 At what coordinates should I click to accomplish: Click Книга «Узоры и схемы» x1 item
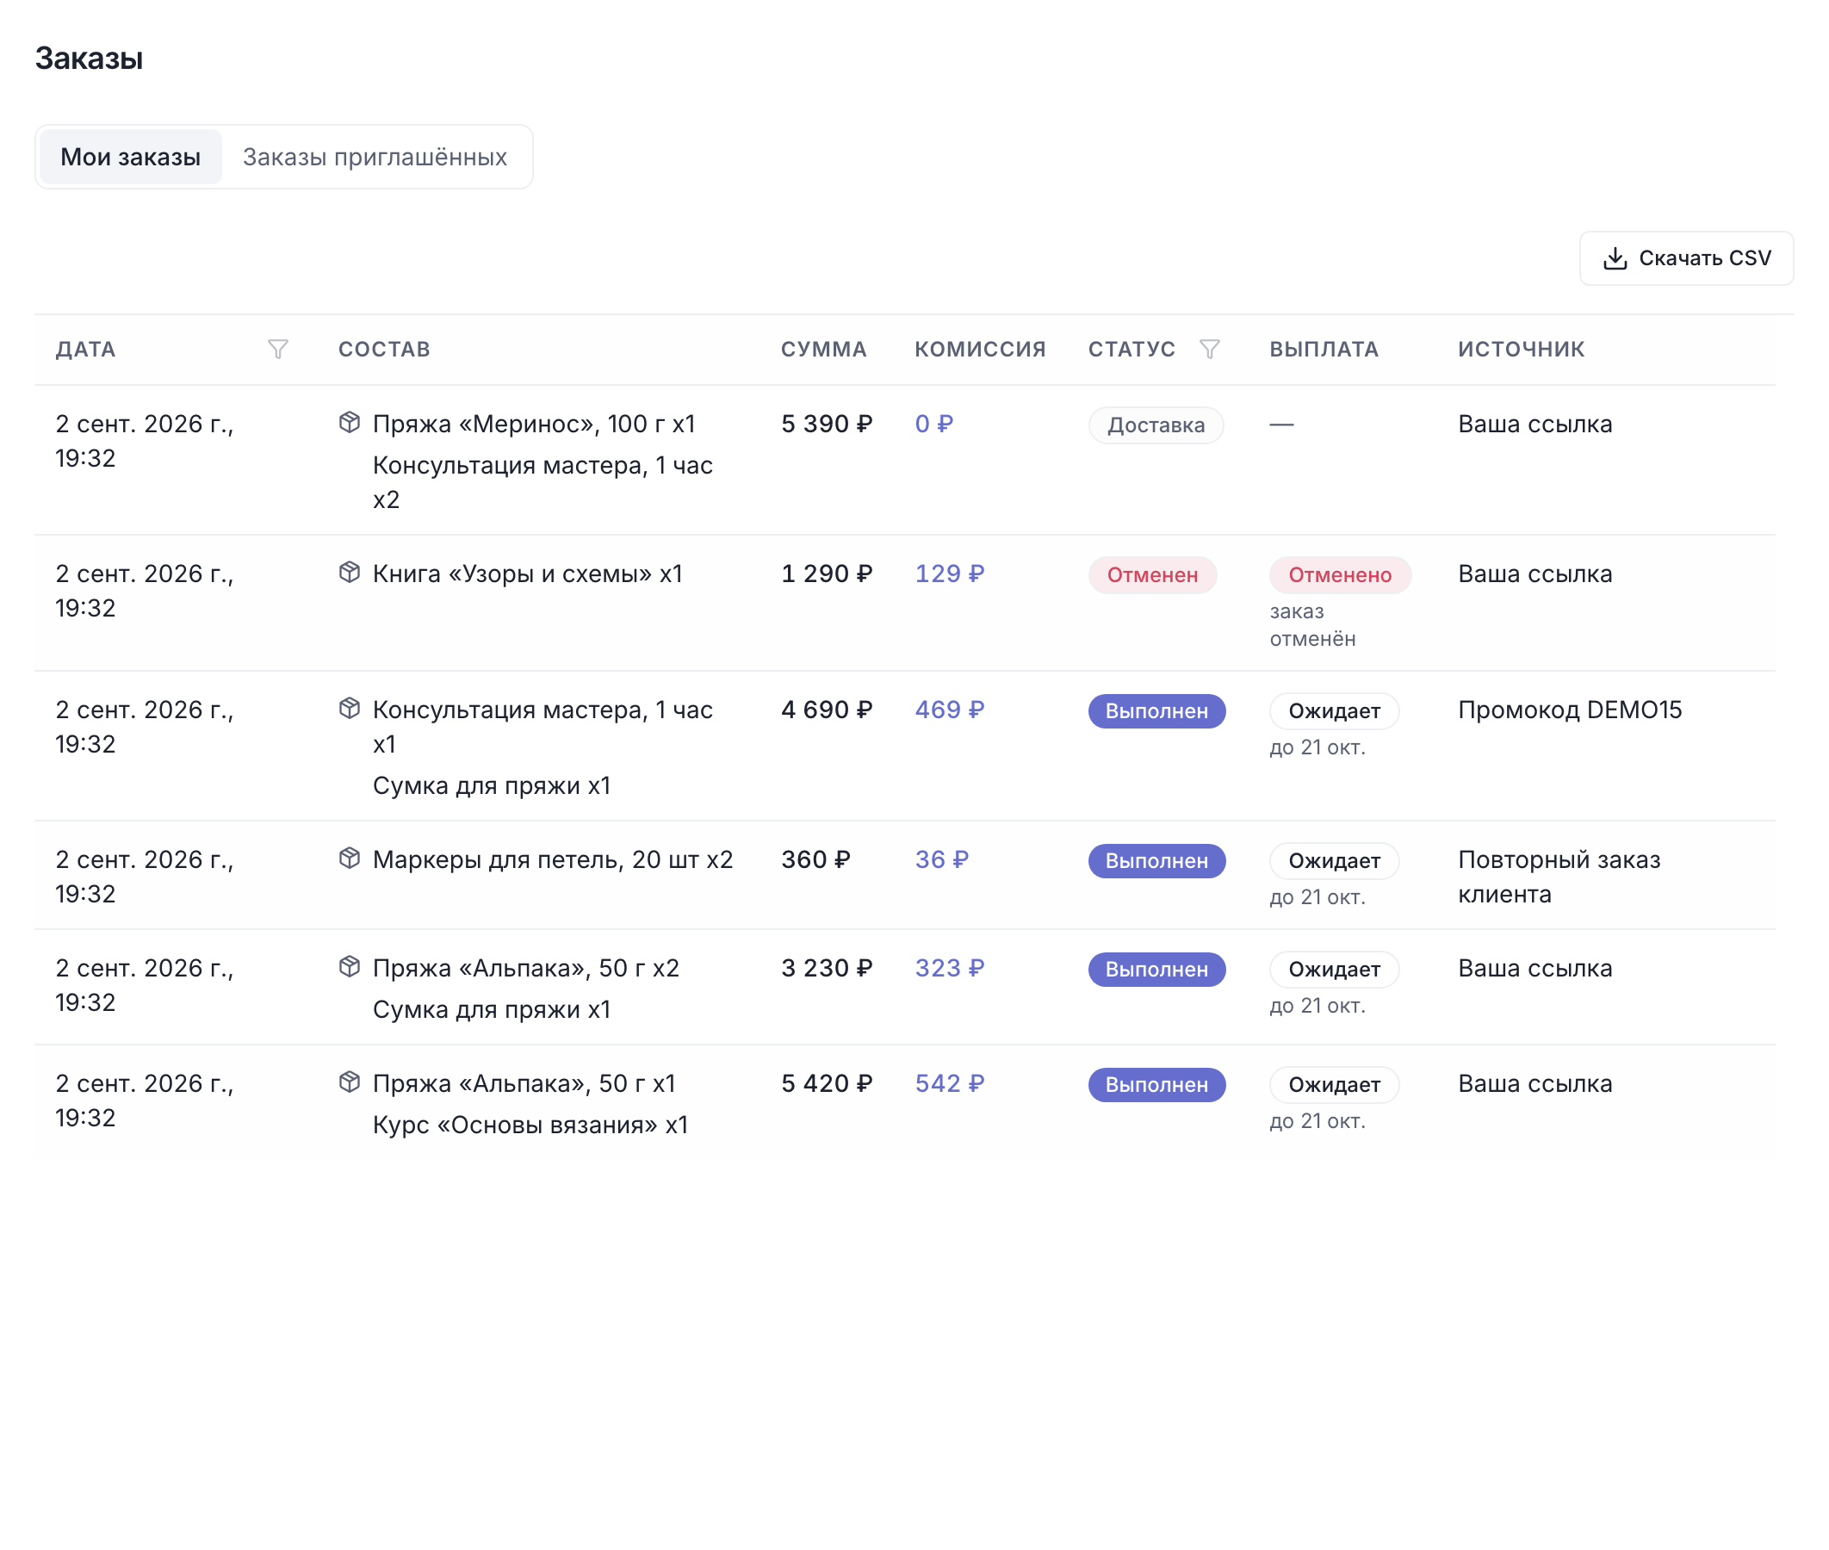[527, 574]
